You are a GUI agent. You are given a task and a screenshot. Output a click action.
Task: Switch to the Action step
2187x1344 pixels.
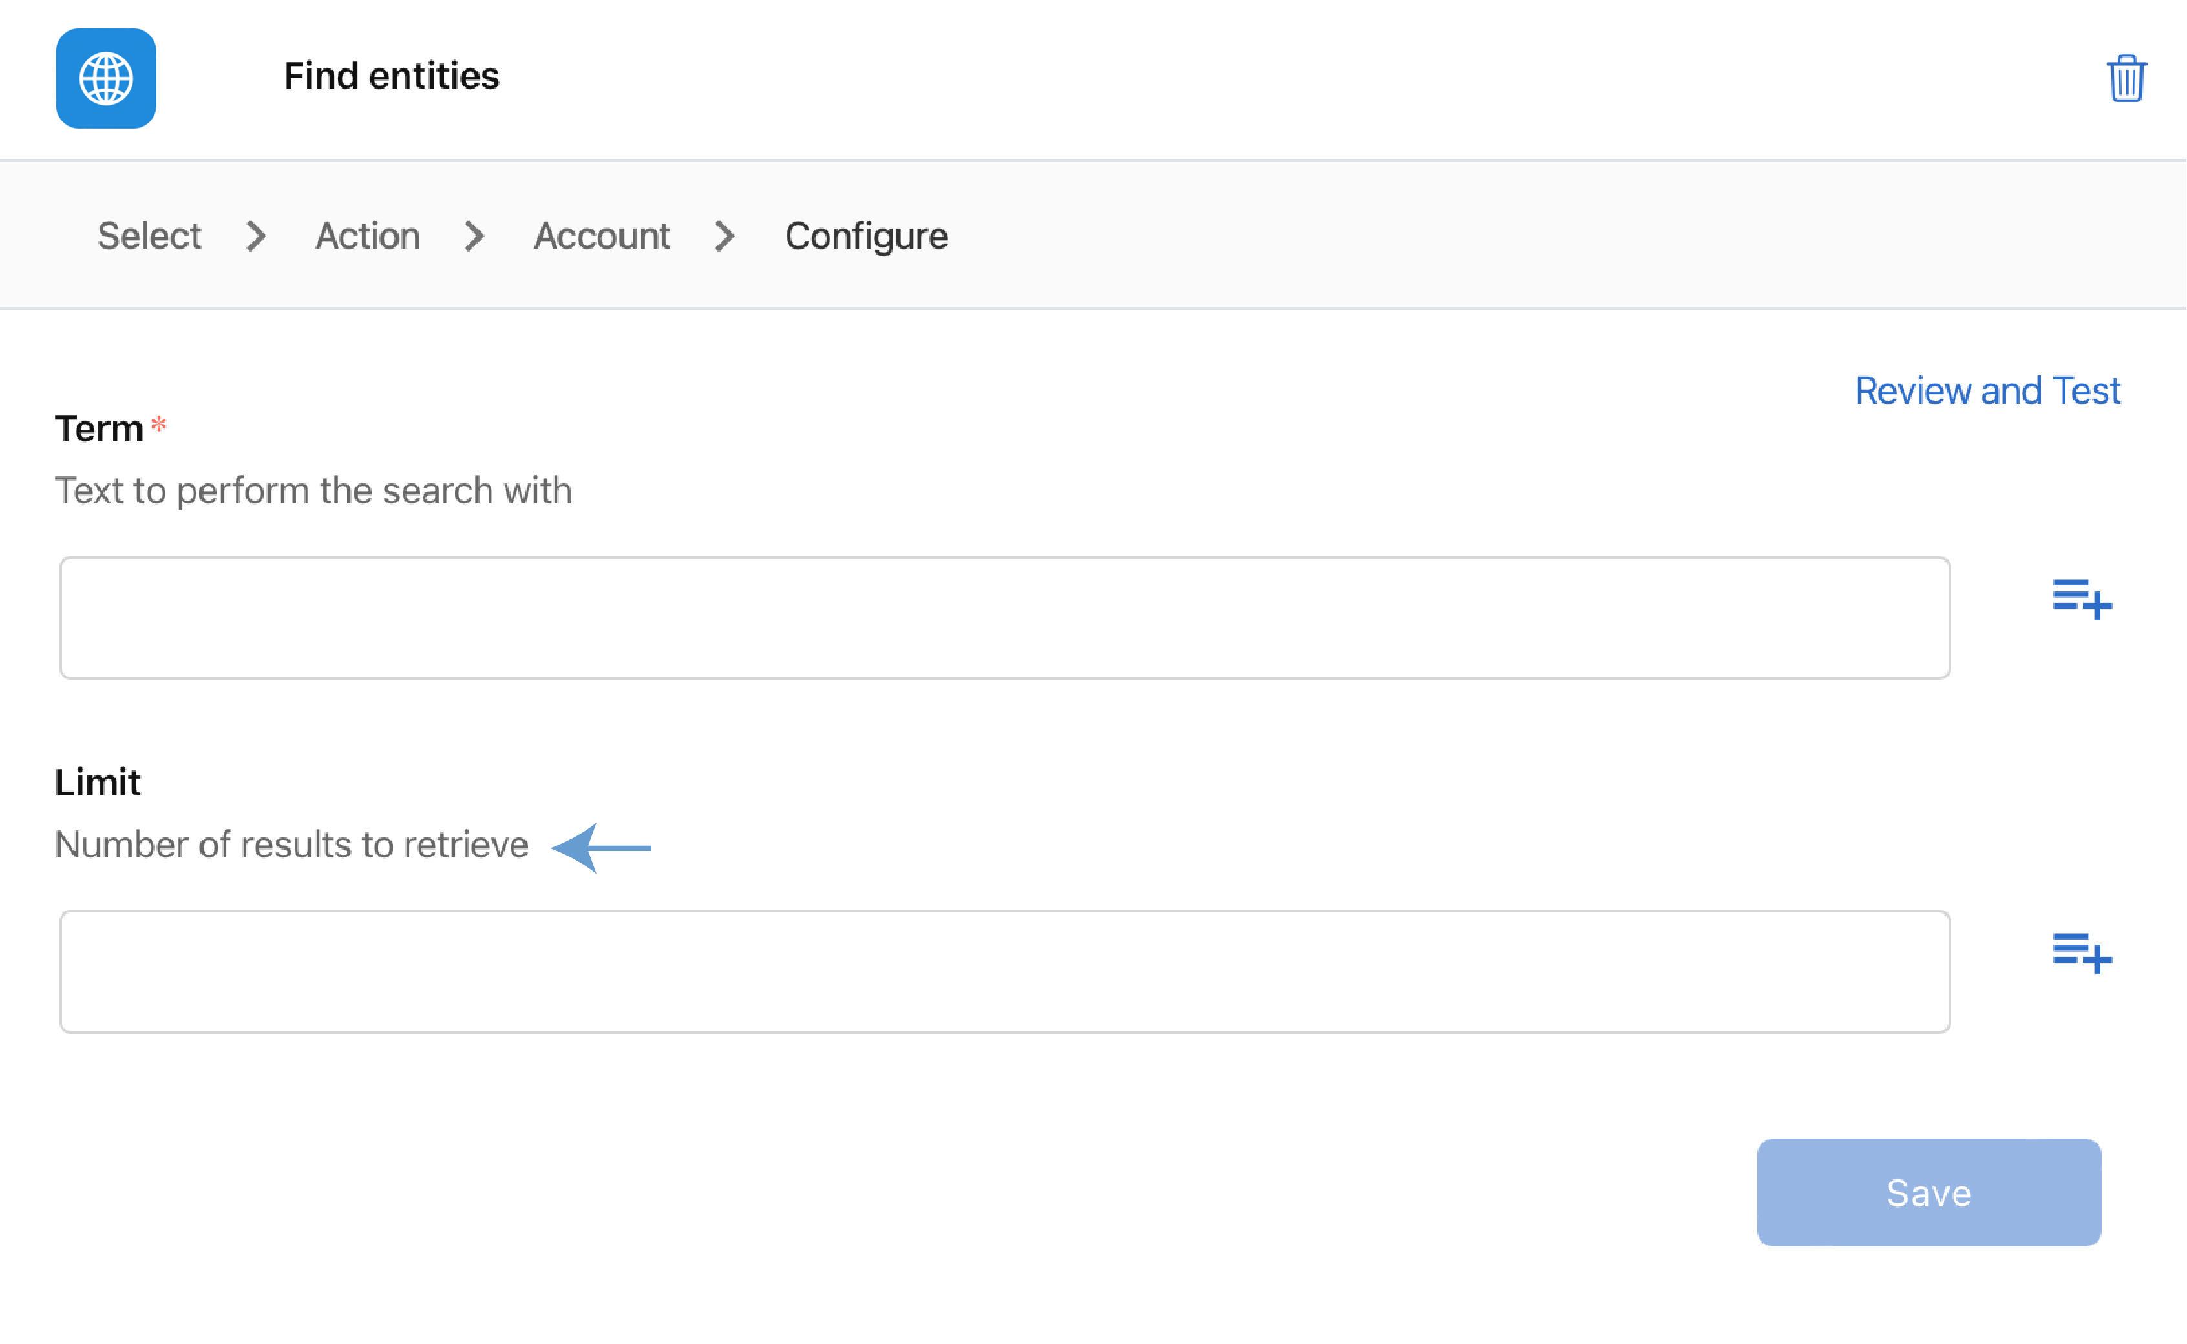367,236
